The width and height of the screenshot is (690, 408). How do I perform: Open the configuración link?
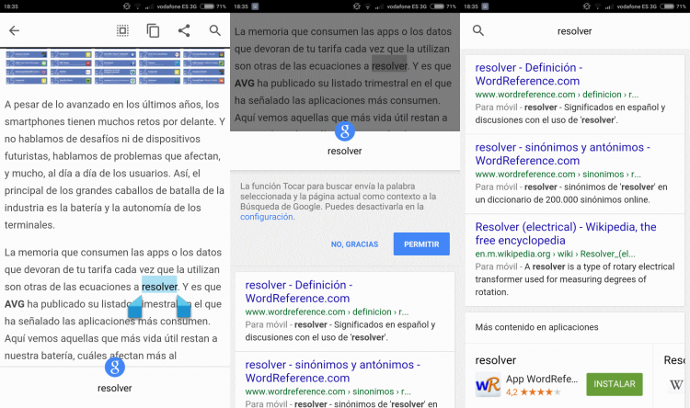coord(266,217)
